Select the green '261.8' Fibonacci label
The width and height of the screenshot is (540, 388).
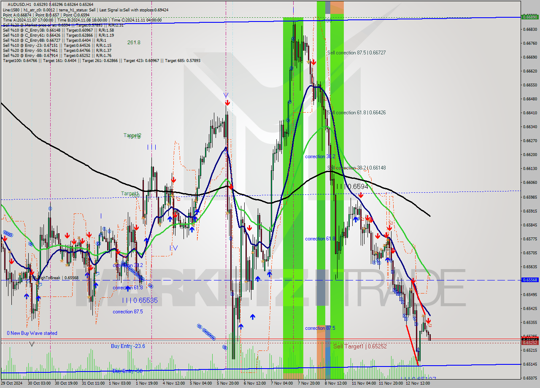pyautogui.click(x=134, y=43)
